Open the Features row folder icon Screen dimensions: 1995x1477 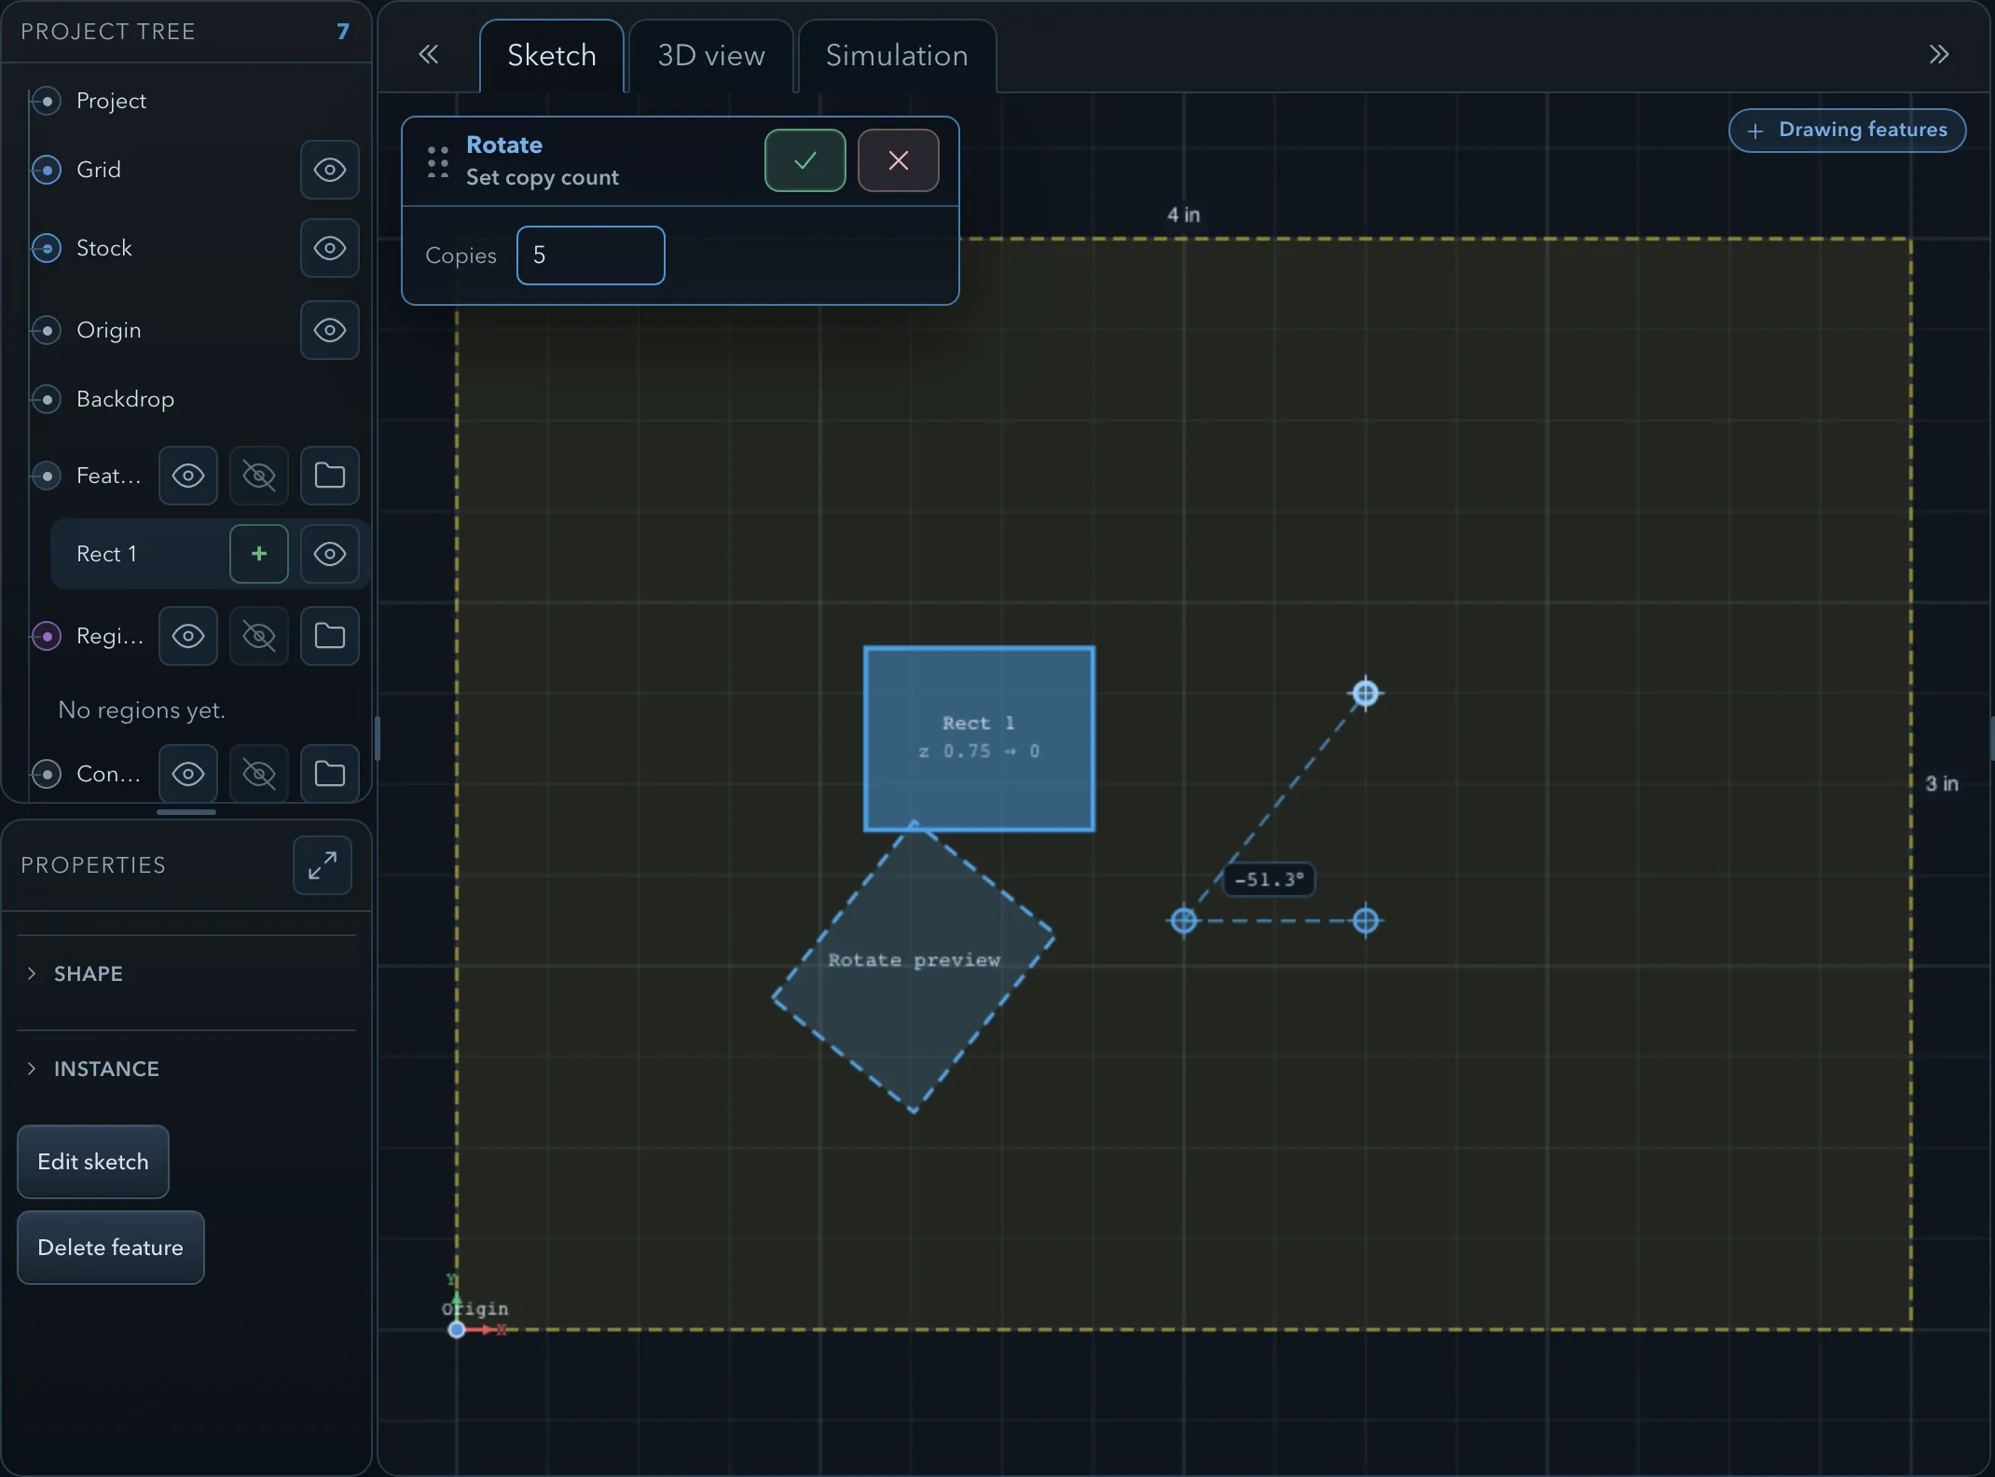coord(330,476)
